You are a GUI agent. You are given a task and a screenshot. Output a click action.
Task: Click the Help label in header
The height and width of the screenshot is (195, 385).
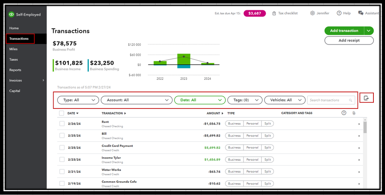click(x=347, y=13)
